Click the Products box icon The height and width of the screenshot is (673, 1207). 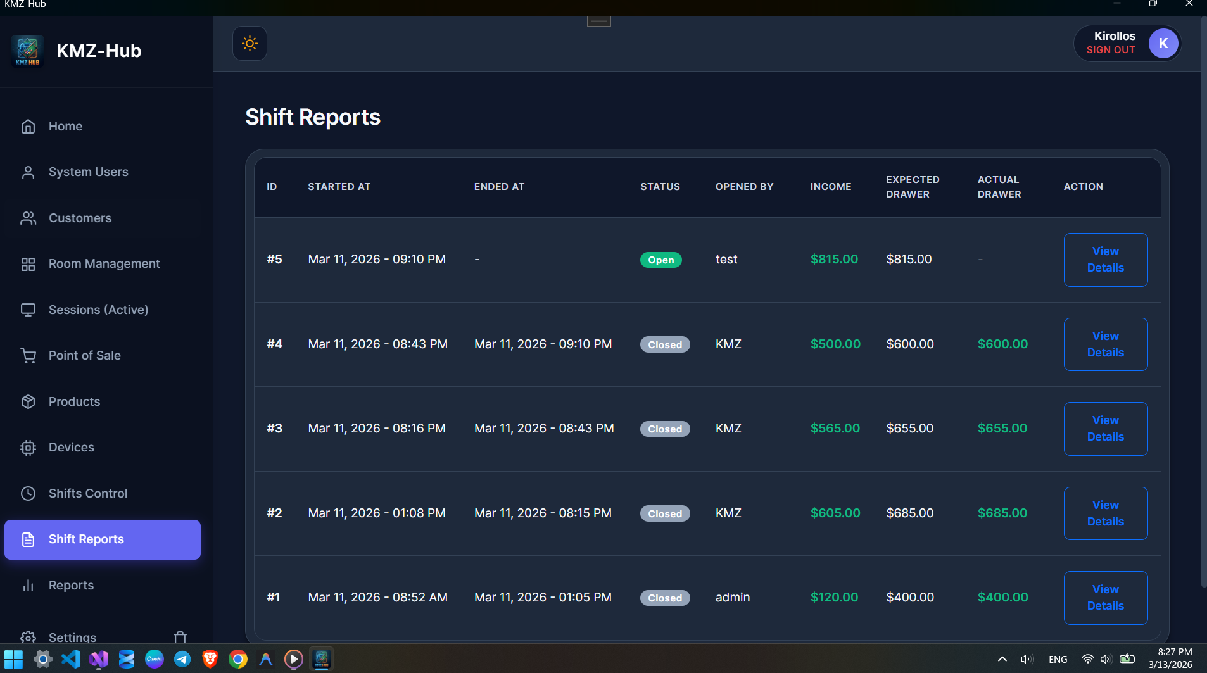coord(28,401)
